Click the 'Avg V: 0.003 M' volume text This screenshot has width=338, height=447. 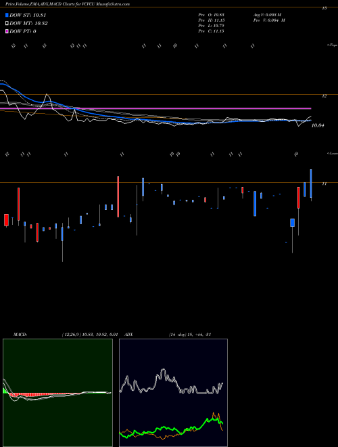pyautogui.click(x=268, y=14)
